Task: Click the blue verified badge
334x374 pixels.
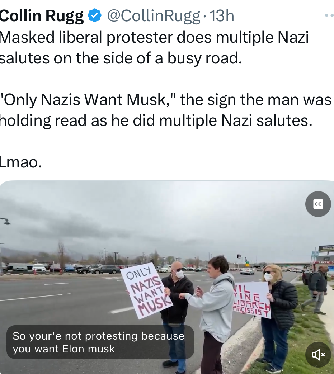Action: tap(95, 15)
